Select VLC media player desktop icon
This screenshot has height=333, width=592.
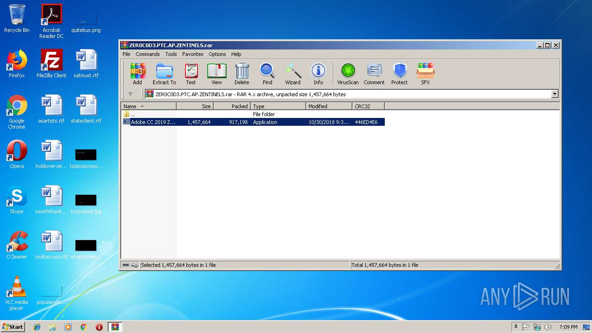[17, 293]
